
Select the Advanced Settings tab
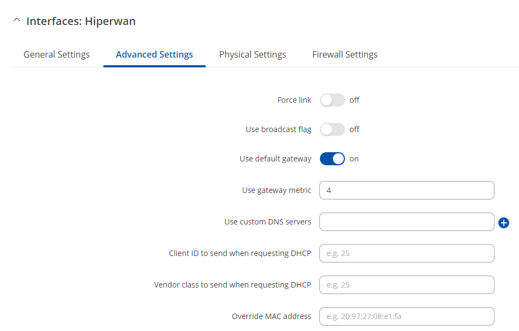click(155, 54)
